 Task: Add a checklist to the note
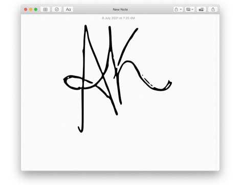(57, 9)
